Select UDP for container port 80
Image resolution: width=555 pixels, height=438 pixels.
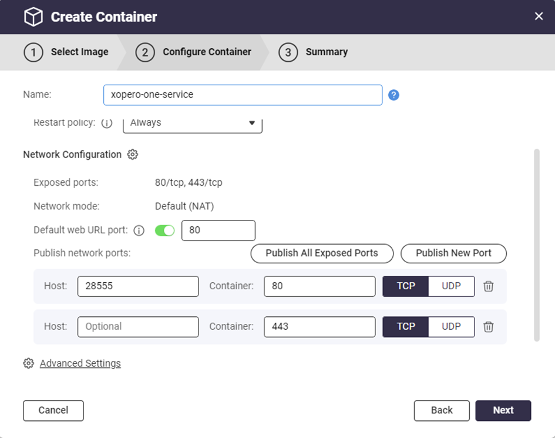[451, 286]
